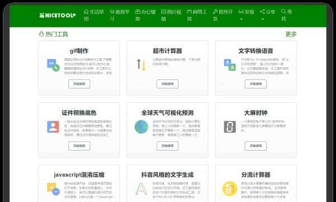Open the 程序开发 menu
This screenshot has width=336, height=202.
(222, 15)
